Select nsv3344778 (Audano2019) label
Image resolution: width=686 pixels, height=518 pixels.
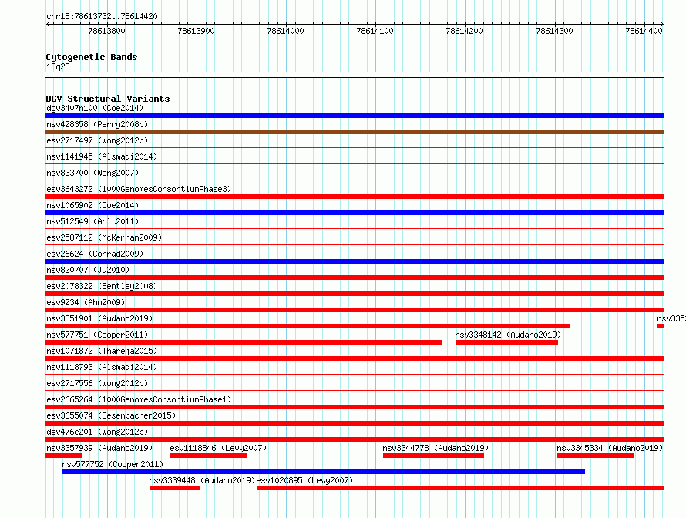click(x=435, y=448)
